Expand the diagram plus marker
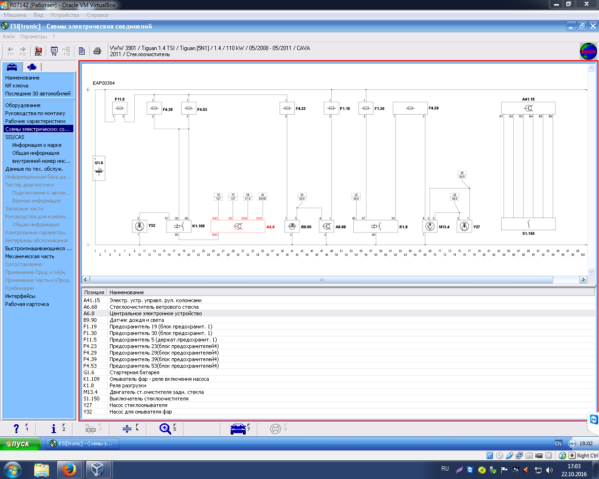Screen dimensions: 599x479 point(88,89)
